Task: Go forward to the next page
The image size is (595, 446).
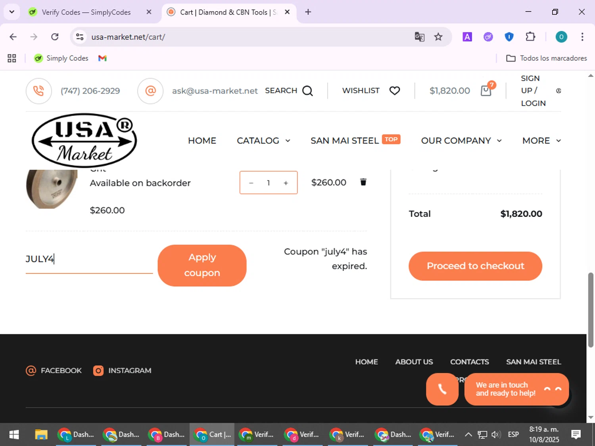Action: (x=34, y=37)
